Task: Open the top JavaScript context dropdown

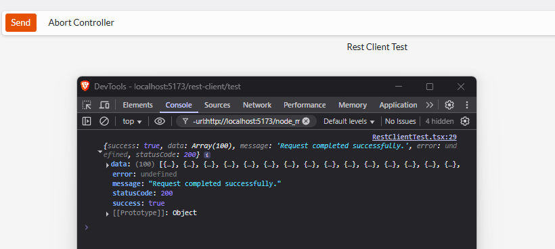Action: pos(132,121)
